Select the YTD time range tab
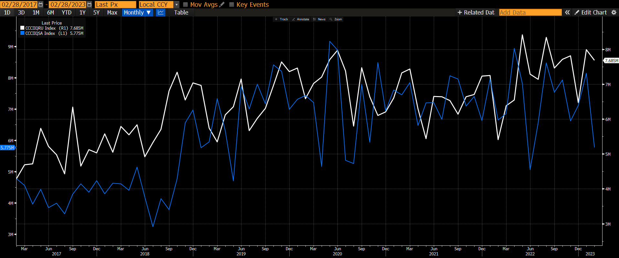This screenshot has width=619, height=258. coord(67,13)
